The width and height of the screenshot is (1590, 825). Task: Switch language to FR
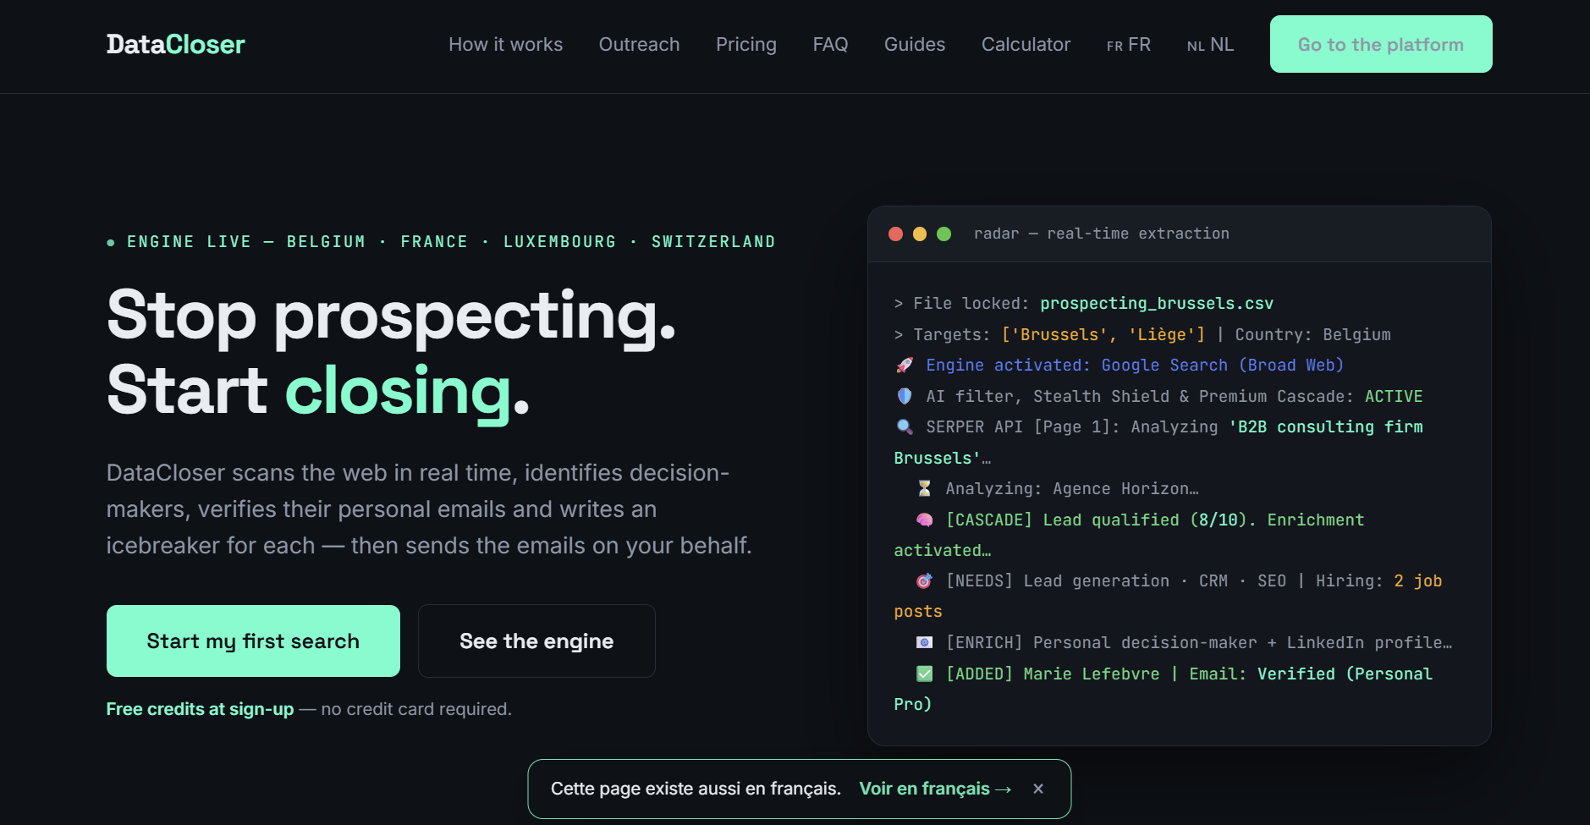coord(1128,44)
